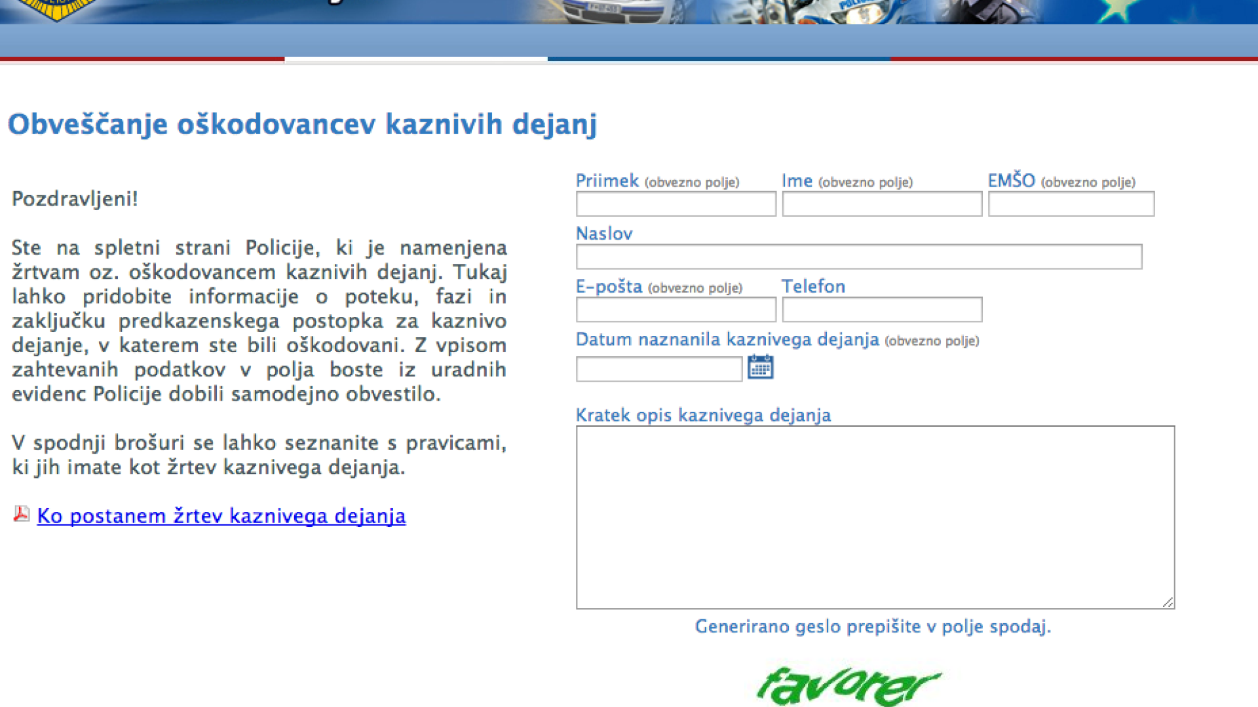Open the calendar date picker icon
1258x707 pixels.
click(760, 367)
